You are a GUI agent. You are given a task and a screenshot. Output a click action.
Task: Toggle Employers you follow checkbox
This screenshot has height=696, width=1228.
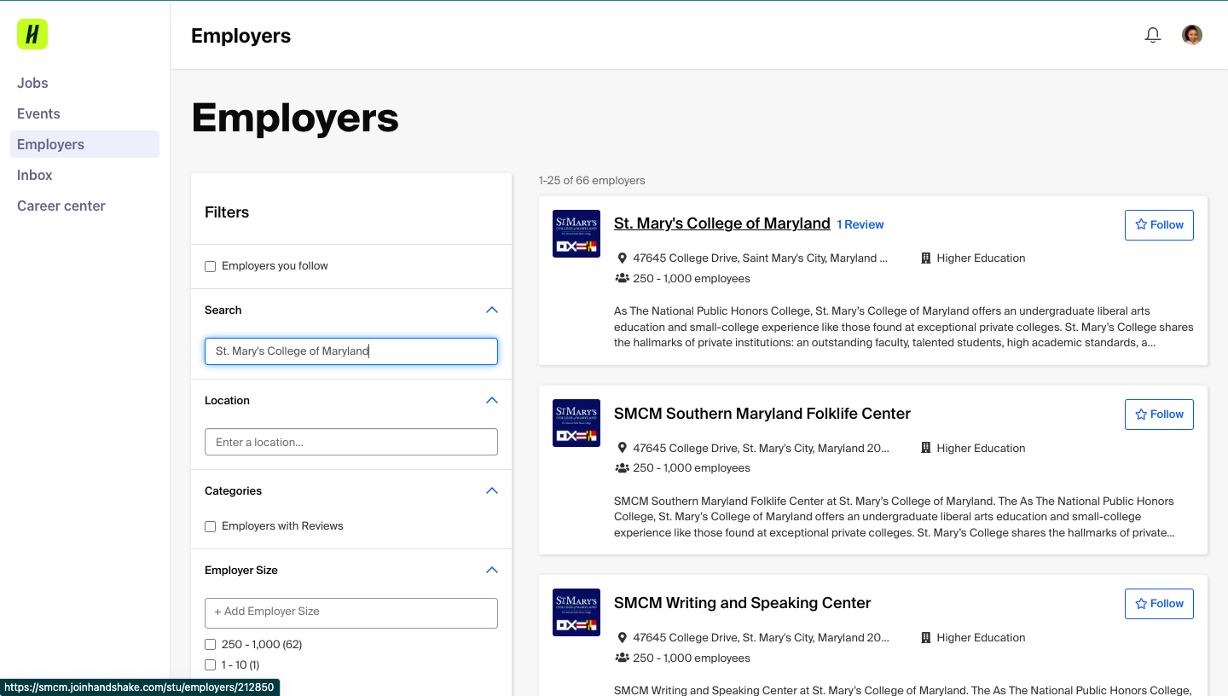point(211,266)
